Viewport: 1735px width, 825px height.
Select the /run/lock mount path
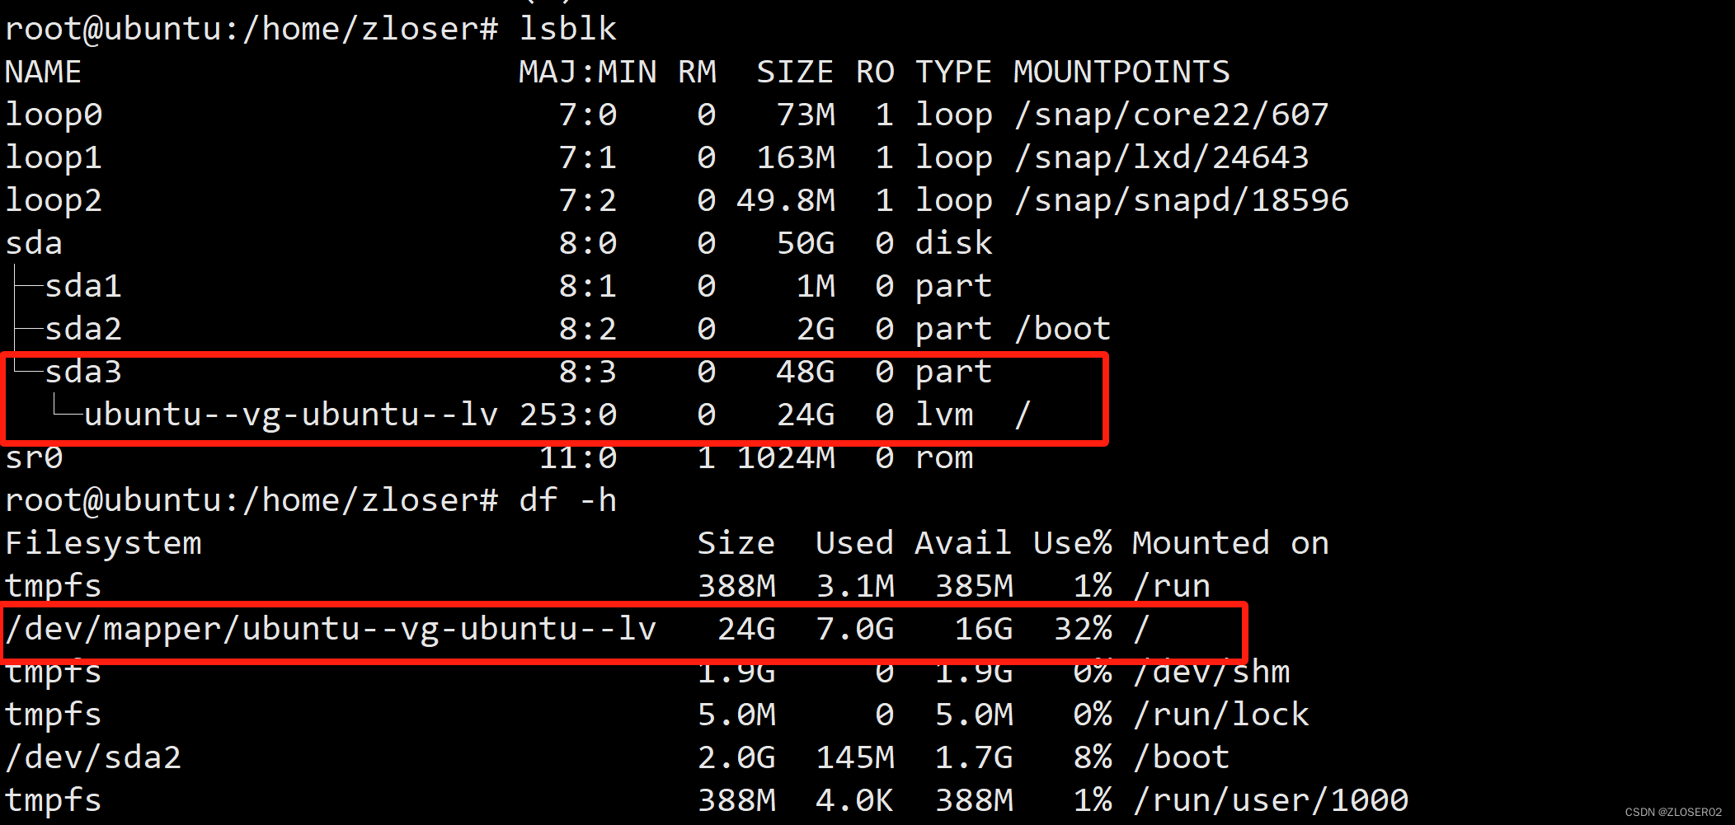point(1221,715)
